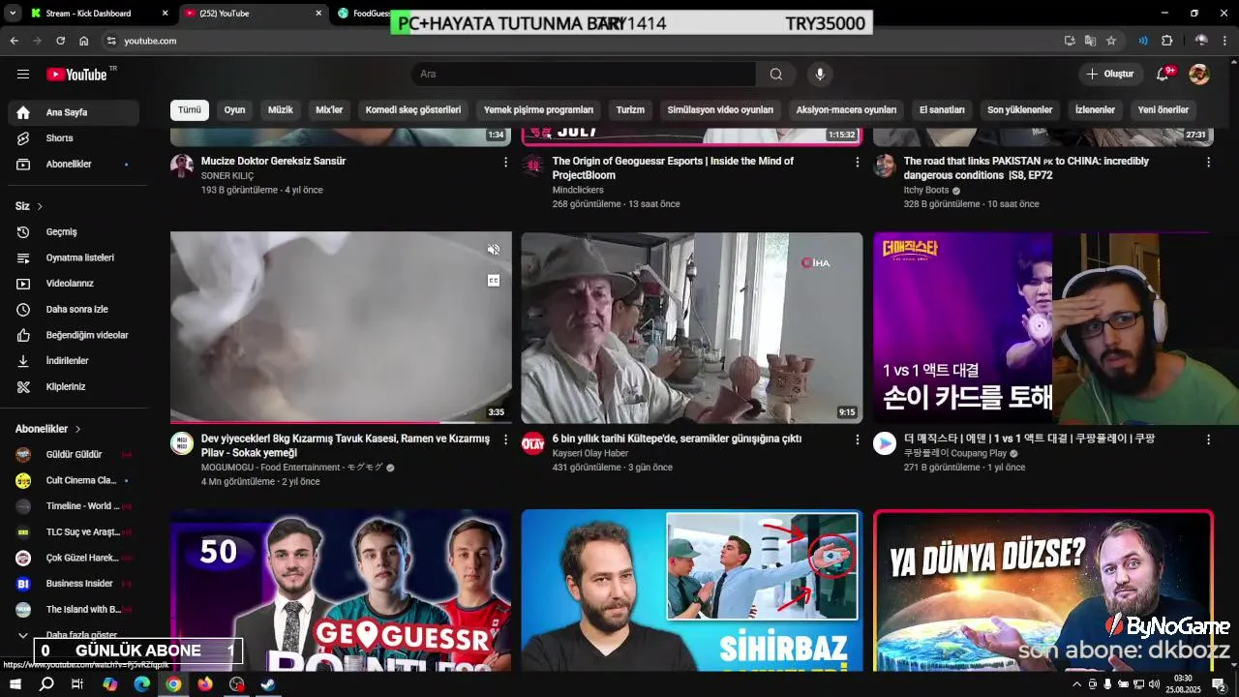Open options menu for PAKISTAN to CHINA video
Viewport: 1239px width, 697px height.
click(1208, 163)
